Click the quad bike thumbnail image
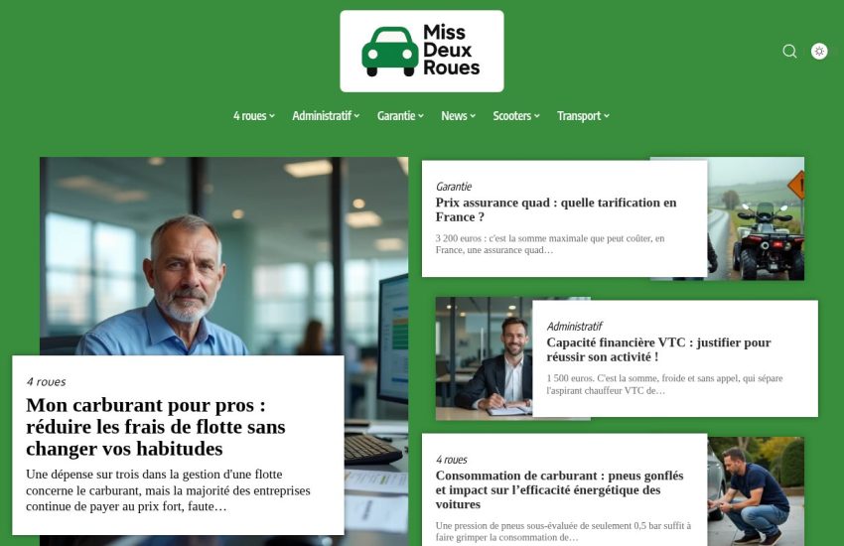The height and width of the screenshot is (546, 844). [x=757, y=218]
